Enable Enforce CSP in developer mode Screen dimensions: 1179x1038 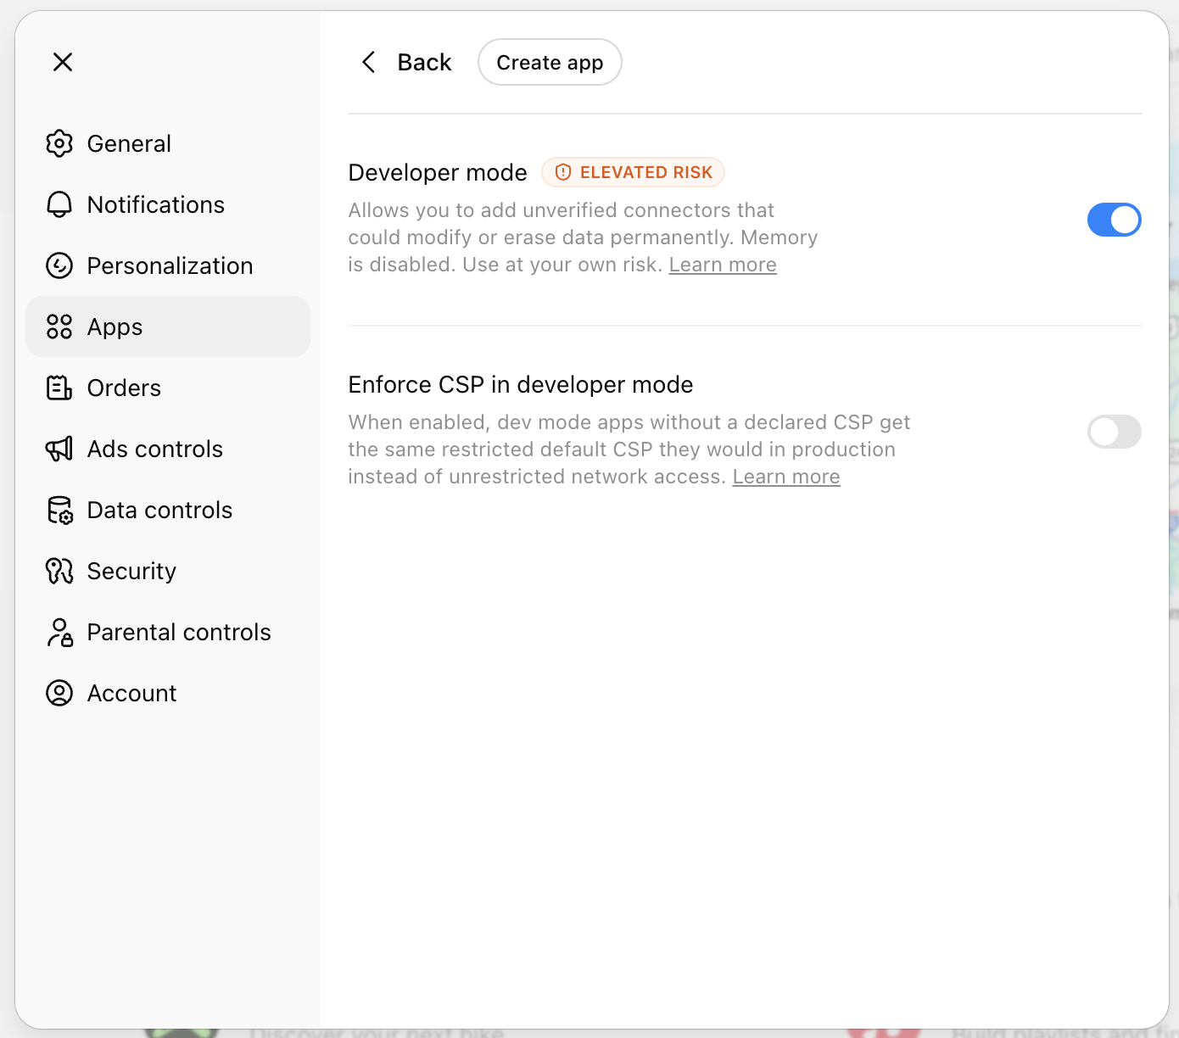pos(1114,432)
